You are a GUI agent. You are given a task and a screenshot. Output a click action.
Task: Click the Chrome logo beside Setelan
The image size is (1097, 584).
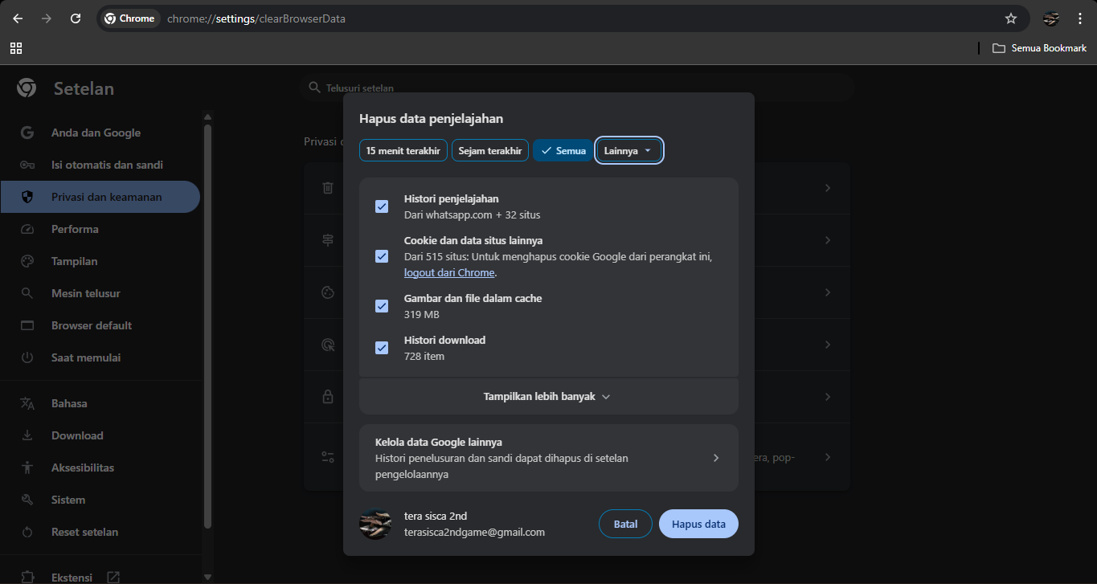(x=27, y=88)
